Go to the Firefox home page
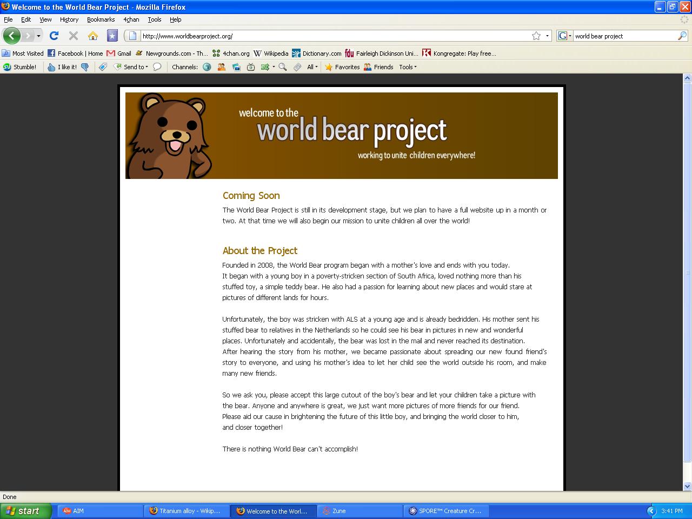 tap(93, 36)
